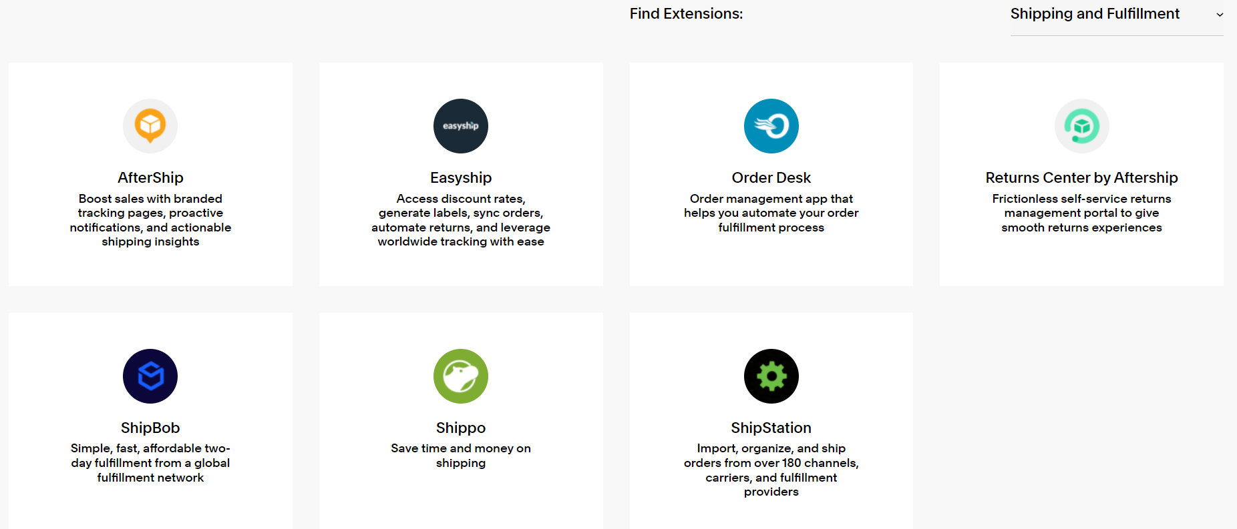Click Shippo's 'Save time and money' description

click(x=461, y=456)
